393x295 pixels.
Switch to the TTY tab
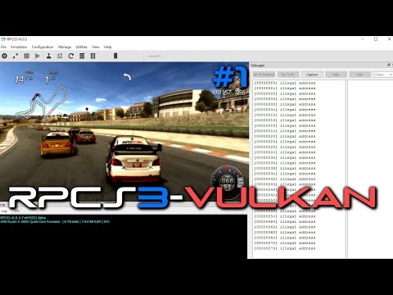(17, 211)
